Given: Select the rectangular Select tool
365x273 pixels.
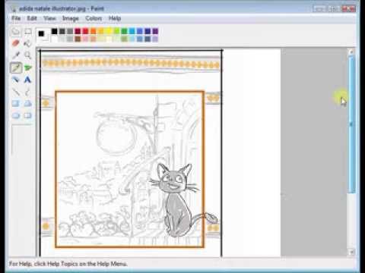Looking at the screenshot, I should click(x=27, y=32).
